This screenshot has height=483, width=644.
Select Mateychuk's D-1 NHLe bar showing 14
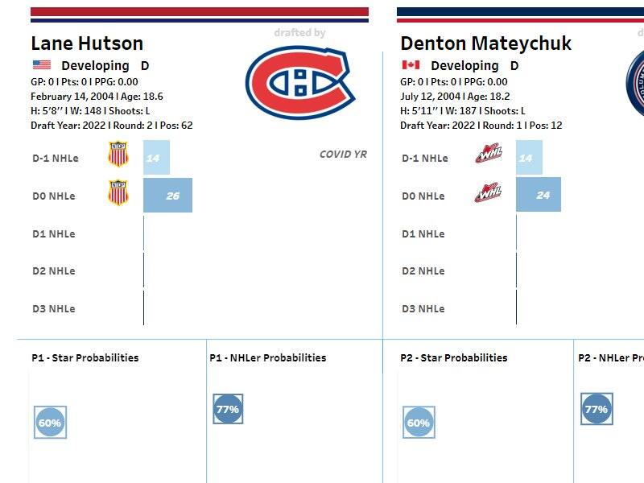tap(529, 158)
